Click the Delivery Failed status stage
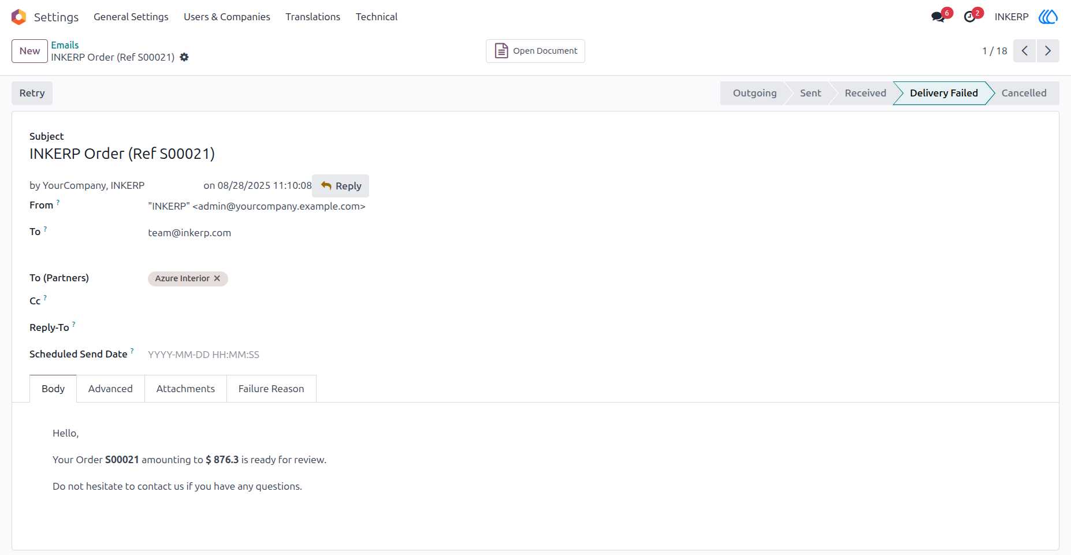Screen dimensions: 1071x555 click(943, 93)
